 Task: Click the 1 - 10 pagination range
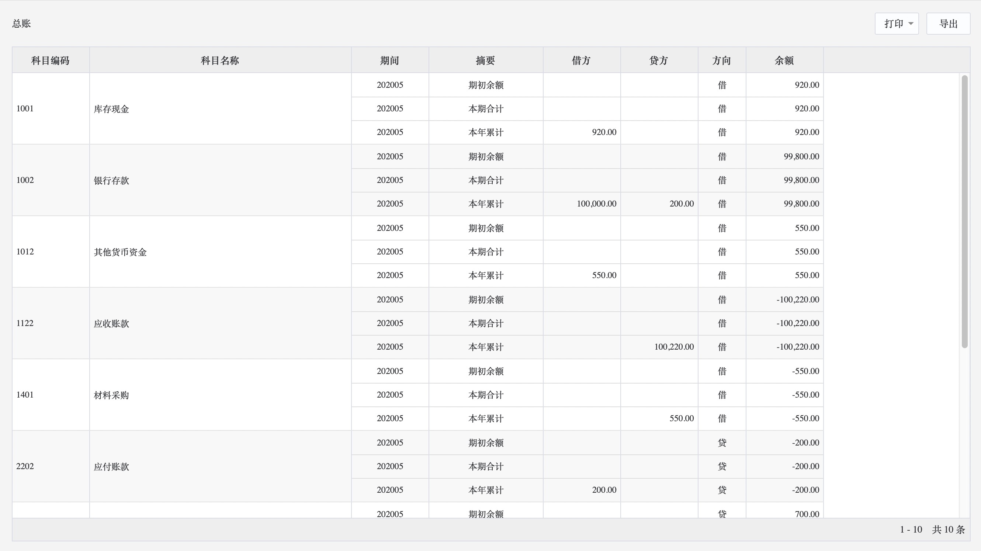click(911, 529)
